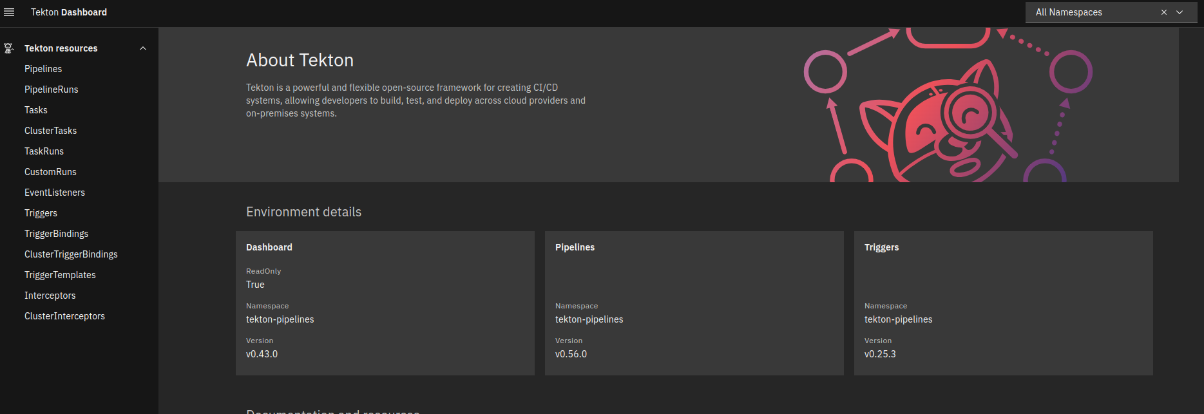
Task: Collapse the Tekton resources section
Action: [x=143, y=48]
